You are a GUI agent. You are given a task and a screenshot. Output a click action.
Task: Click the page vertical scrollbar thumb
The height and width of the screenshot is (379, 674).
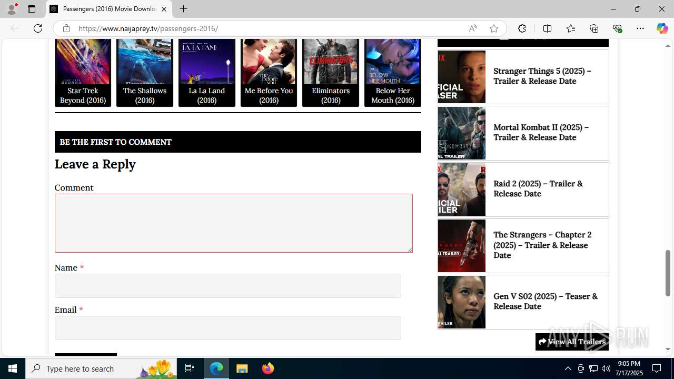coord(668,273)
